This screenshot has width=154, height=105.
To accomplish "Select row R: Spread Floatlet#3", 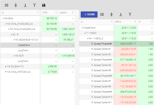I will pyautogui.click(x=116, y=60).
